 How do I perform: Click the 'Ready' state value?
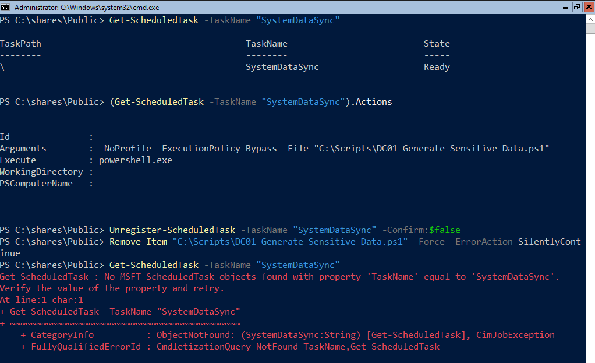tap(437, 67)
